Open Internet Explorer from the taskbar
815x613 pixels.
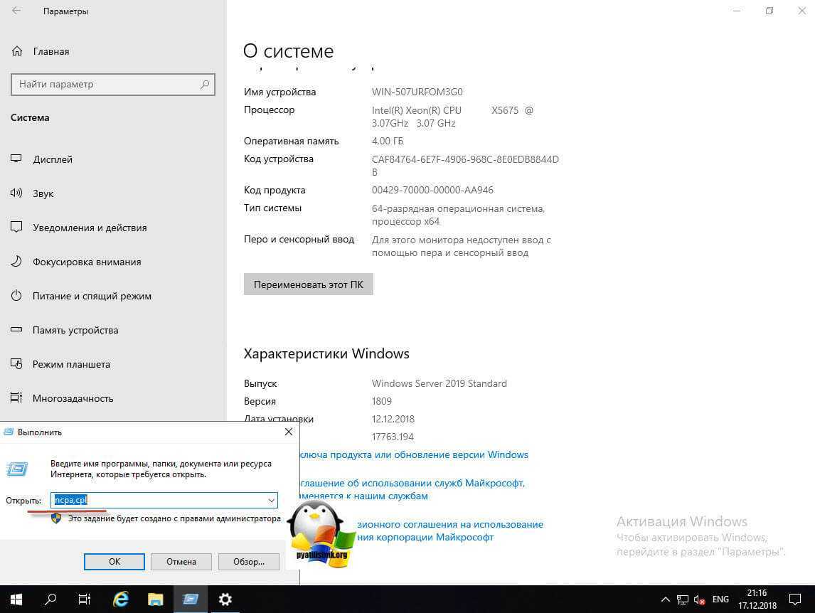click(x=121, y=599)
